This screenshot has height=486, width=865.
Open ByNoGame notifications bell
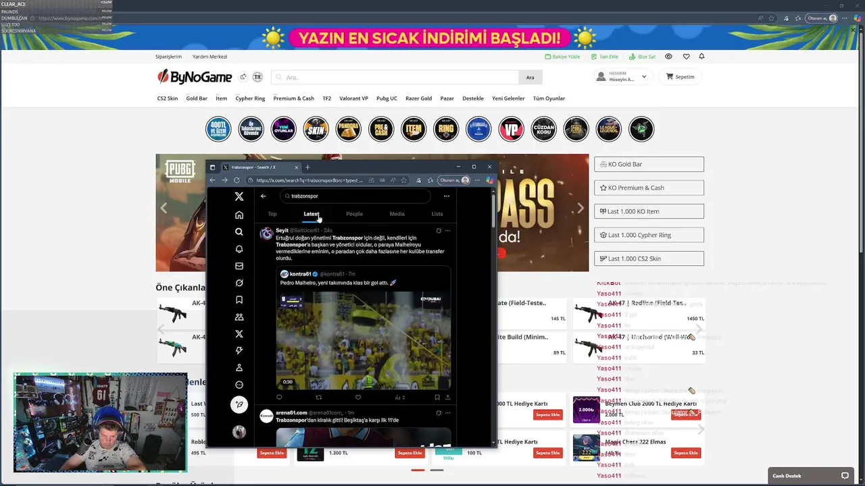tap(701, 57)
